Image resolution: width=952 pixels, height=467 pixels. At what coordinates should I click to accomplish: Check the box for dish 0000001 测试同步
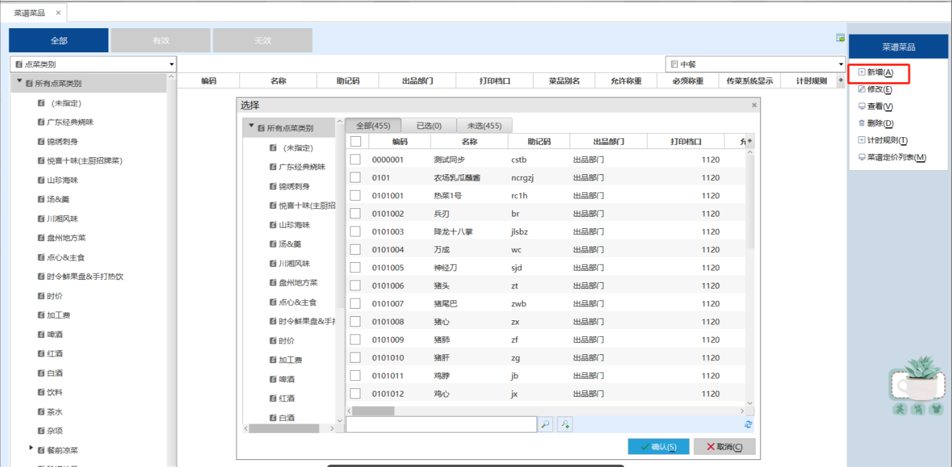pyautogui.click(x=355, y=160)
